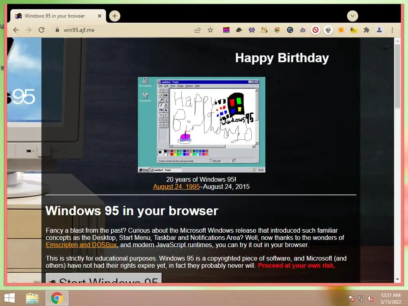Open the orange splat extension icon
Image resolution: width=408 pixels, height=306 pixels.
pyautogui.click(x=341, y=30)
